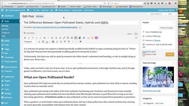Insert a horizontal line
This screenshot has height=106, width=189.
pyautogui.click(x=48, y=38)
